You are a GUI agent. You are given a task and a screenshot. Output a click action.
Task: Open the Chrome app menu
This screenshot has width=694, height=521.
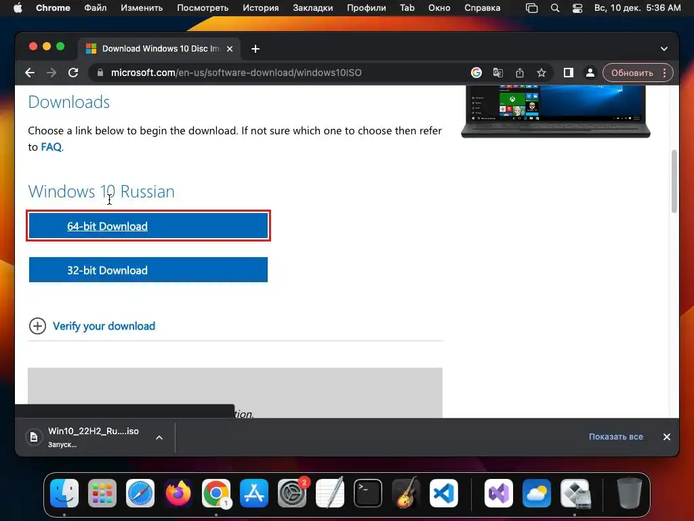coord(53,8)
